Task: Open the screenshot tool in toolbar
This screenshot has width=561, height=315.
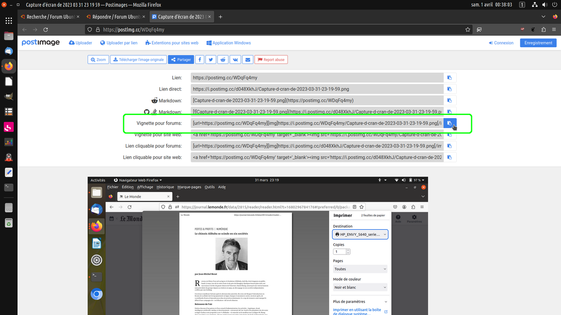Action: point(479,30)
